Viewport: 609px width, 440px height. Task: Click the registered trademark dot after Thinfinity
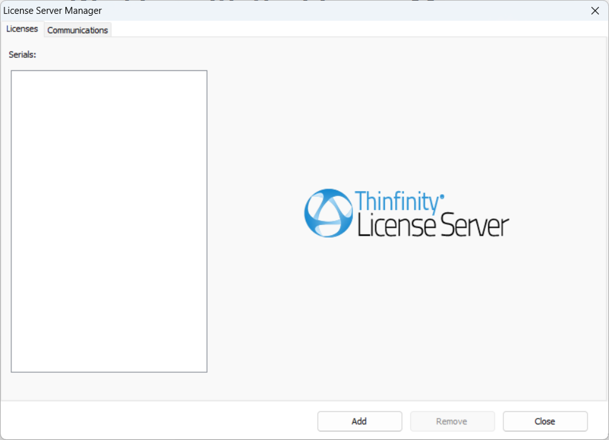tap(442, 197)
